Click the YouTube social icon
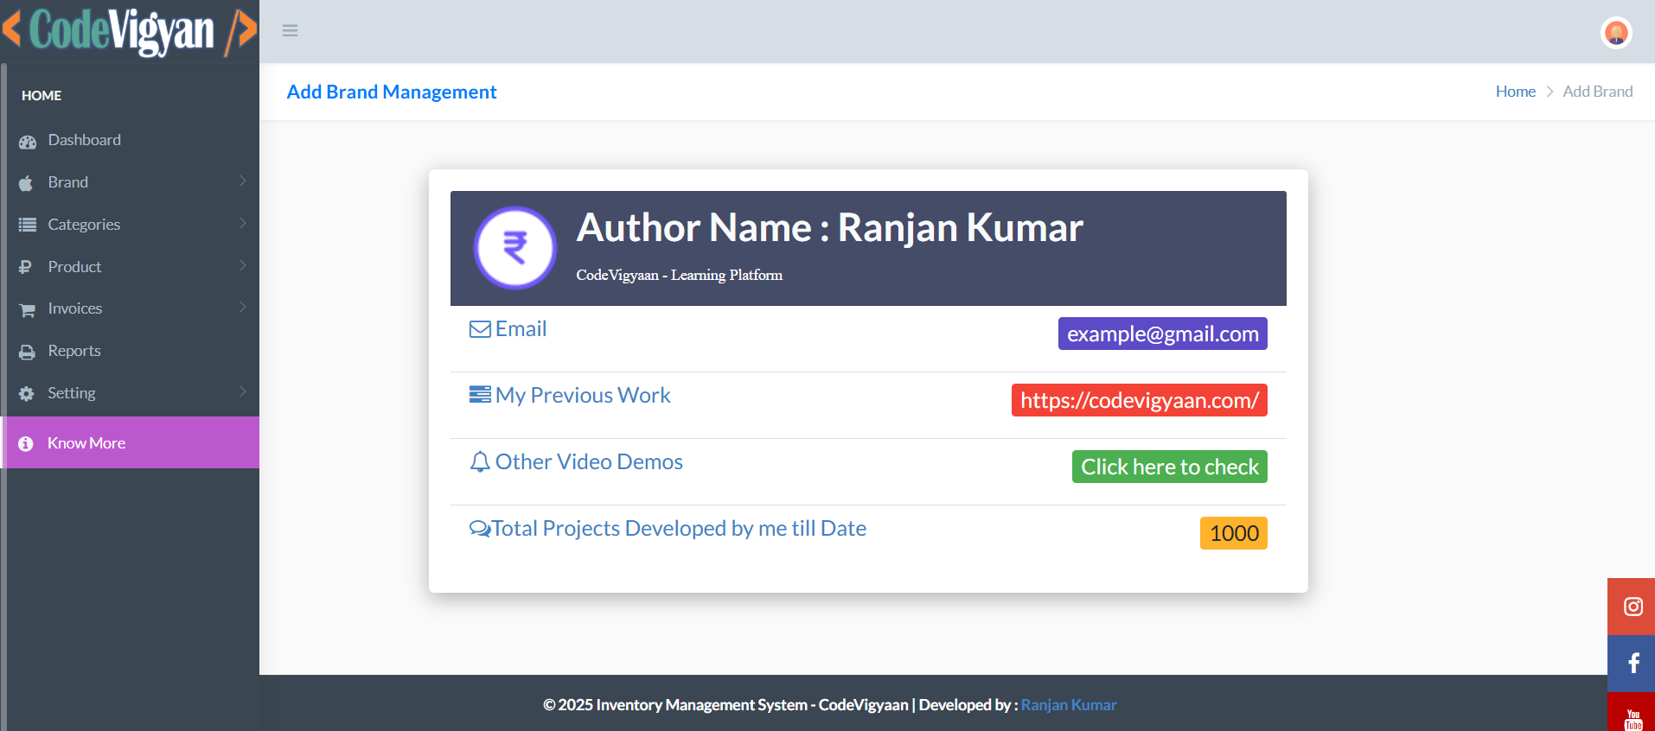Image resolution: width=1655 pixels, height=731 pixels. [x=1632, y=717]
